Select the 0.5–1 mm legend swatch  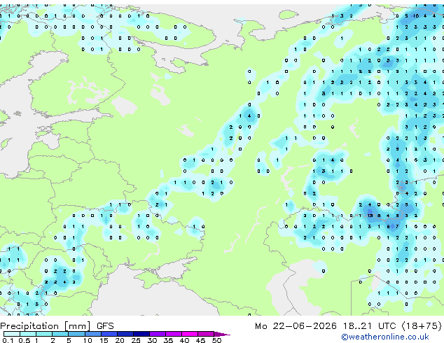tap(28, 334)
